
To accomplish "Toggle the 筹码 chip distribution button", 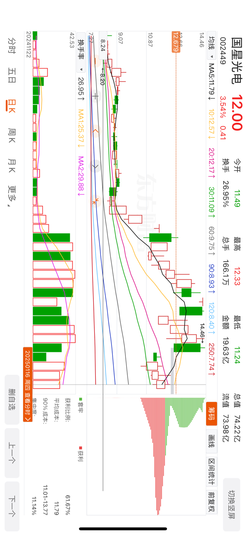I will [212, 414].
